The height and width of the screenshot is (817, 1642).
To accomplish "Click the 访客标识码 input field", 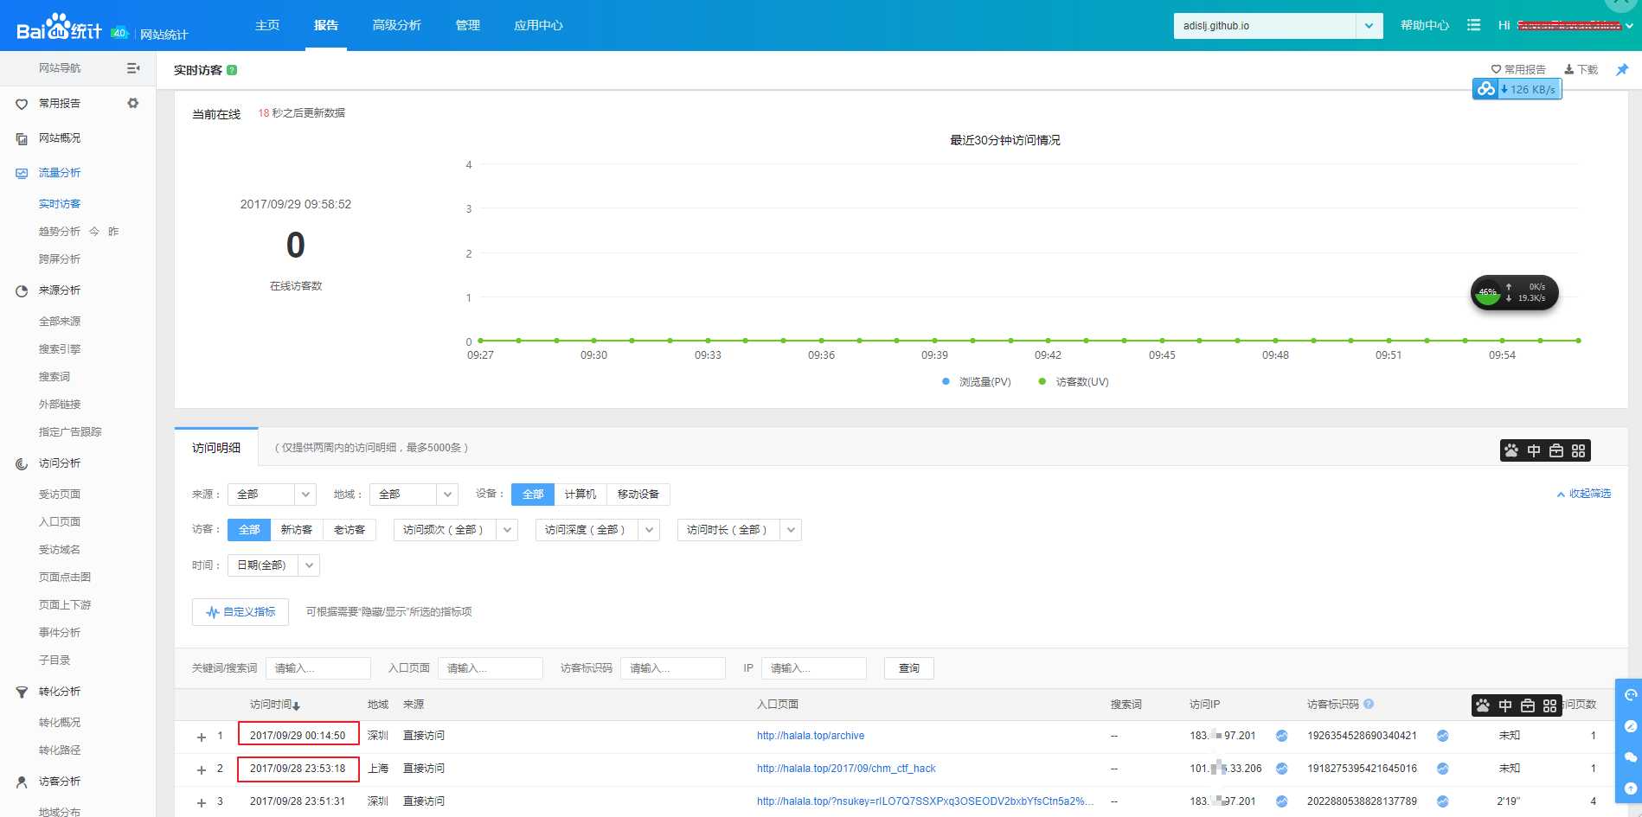I will [673, 668].
